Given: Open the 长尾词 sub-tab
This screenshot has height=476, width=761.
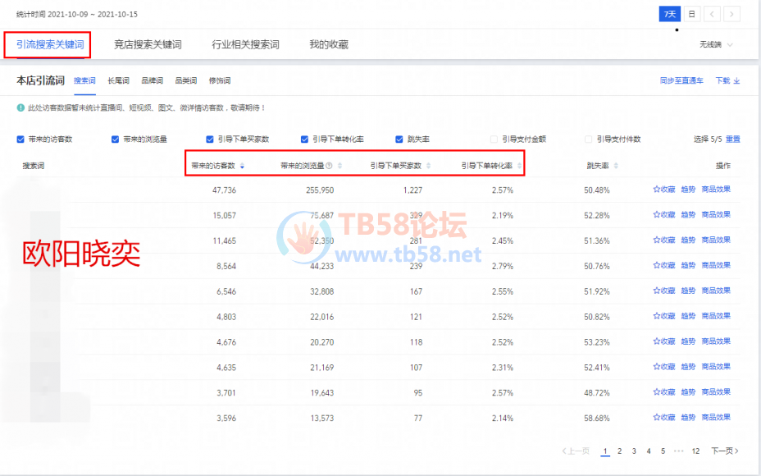Looking at the screenshot, I should [118, 81].
